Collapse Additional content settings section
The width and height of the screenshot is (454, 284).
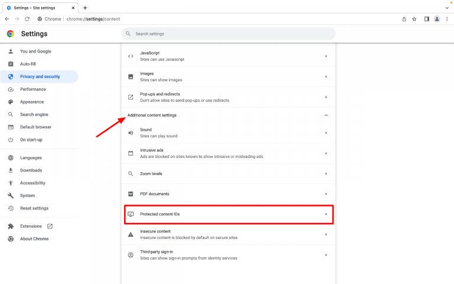pos(326,115)
